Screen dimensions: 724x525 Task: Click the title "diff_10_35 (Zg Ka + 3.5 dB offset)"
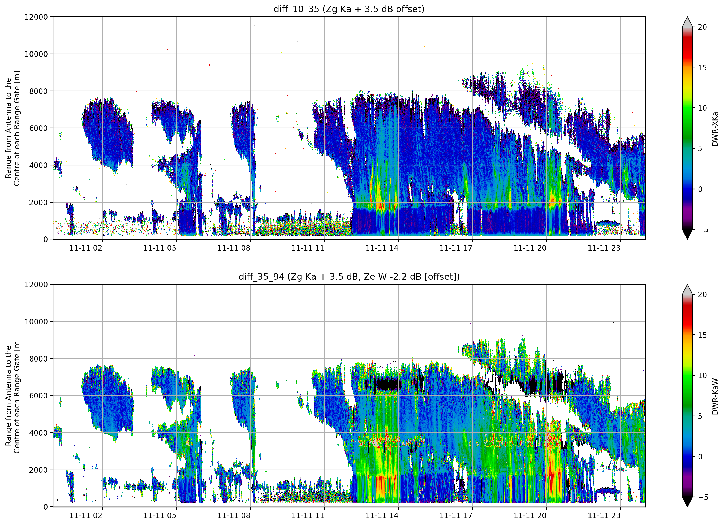point(349,9)
